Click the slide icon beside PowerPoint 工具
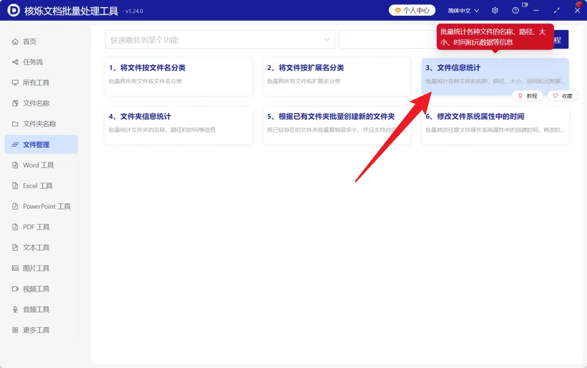 click(15, 206)
